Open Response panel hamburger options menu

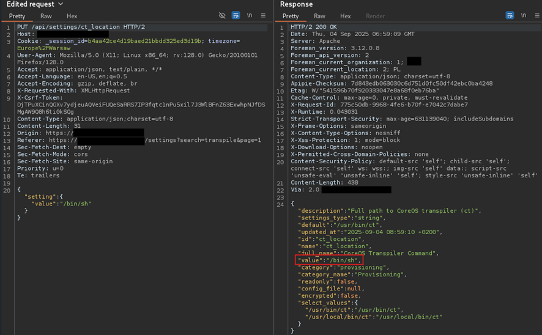[537, 15]
